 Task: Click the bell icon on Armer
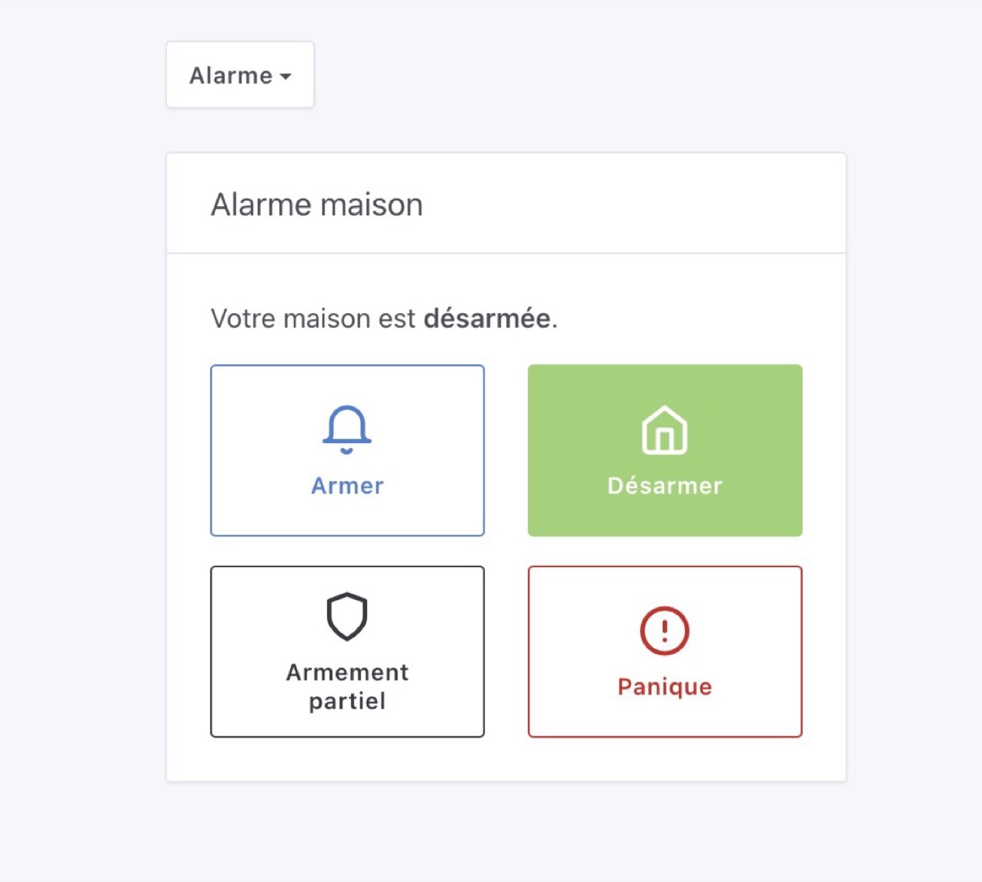(347, 429)
